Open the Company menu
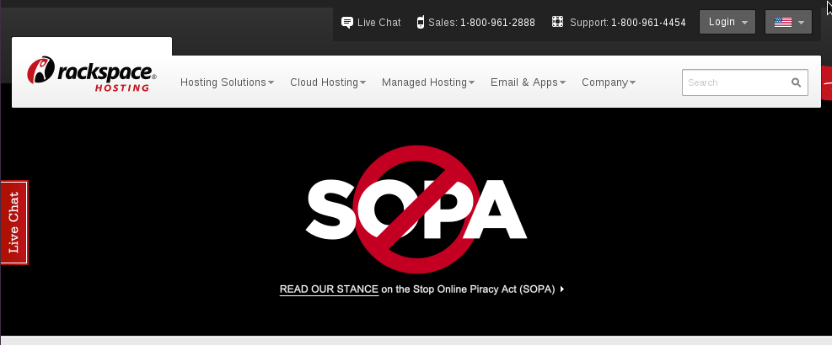 (x=608, y=82)
